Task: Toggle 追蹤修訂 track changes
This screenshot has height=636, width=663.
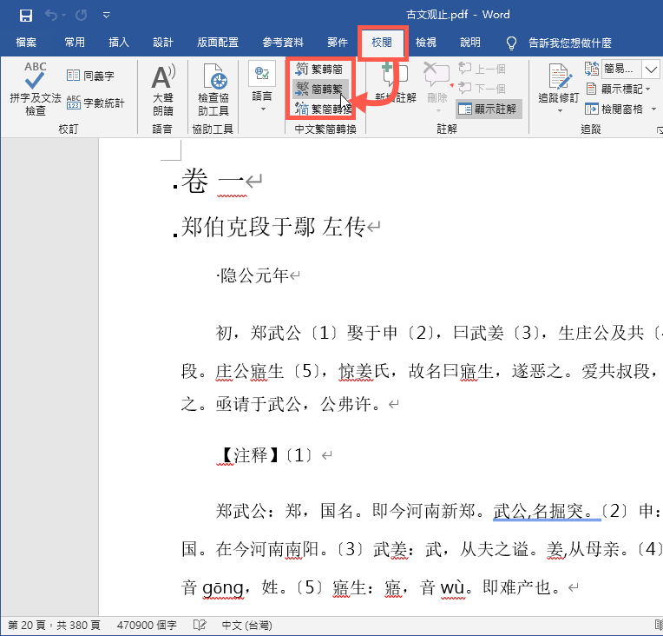Action: tap(559, 83)
